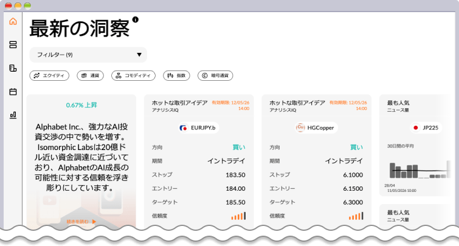The image size is (459, 246).
Task: Click イントラデイ on HGCopper card
Action: (x=344, y=161)
